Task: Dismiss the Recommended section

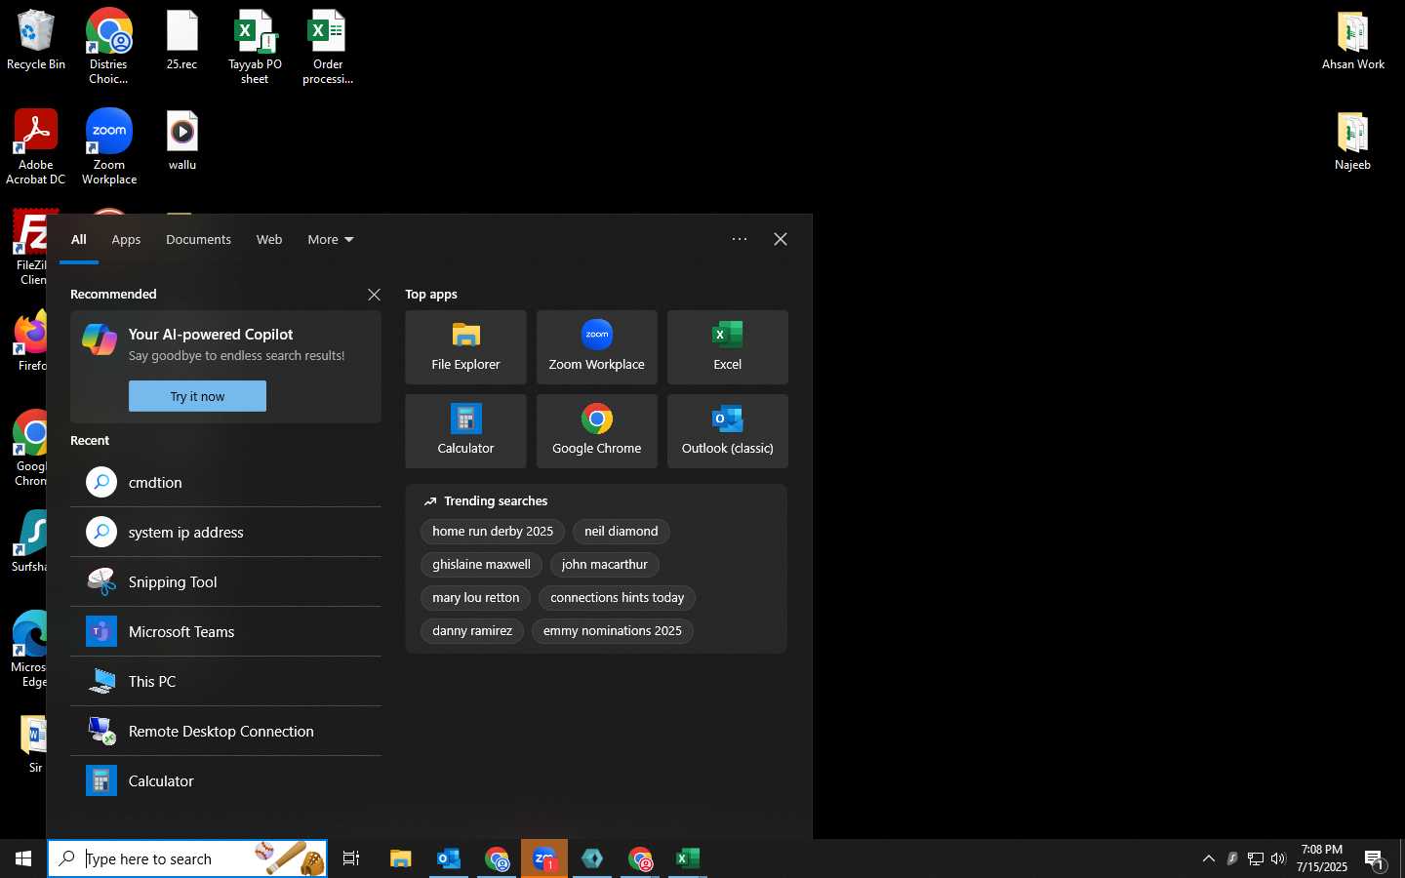Action: coord(374,295)
